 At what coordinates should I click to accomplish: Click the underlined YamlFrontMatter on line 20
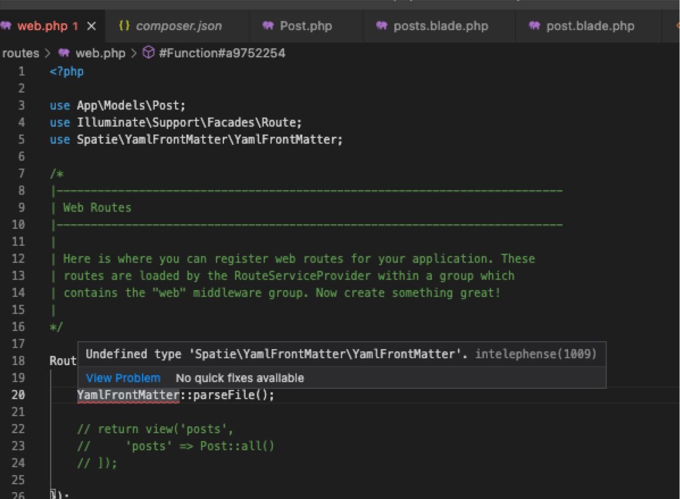pyautogui.click(x=128, y=395)
